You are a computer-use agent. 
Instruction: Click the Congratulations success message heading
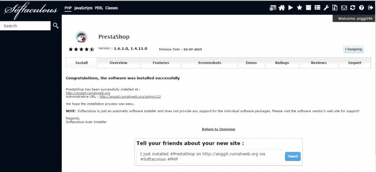coord(123,78)
